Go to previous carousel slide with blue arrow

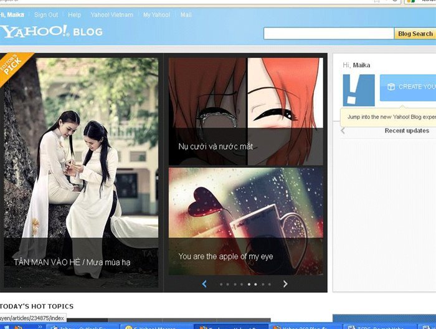click(x=204, y=284)
